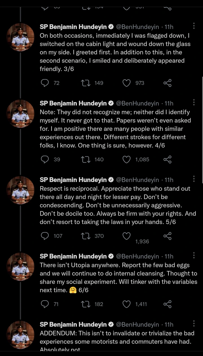
Task: Reply to the 3/6 cabin light tweet
Action: point(45,83)
